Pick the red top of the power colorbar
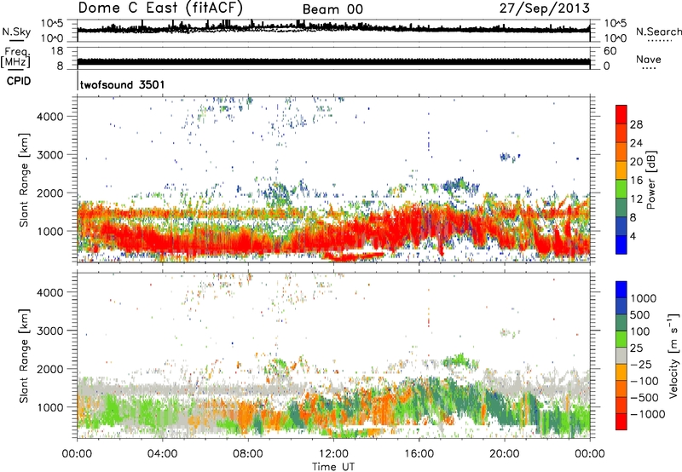 click(x=621, y=114)
